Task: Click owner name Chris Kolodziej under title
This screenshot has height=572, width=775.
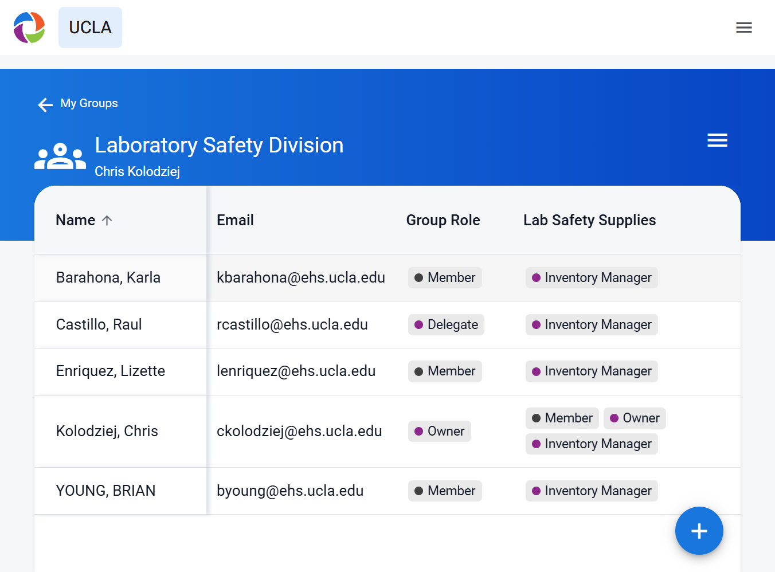Action: (137, 171)
